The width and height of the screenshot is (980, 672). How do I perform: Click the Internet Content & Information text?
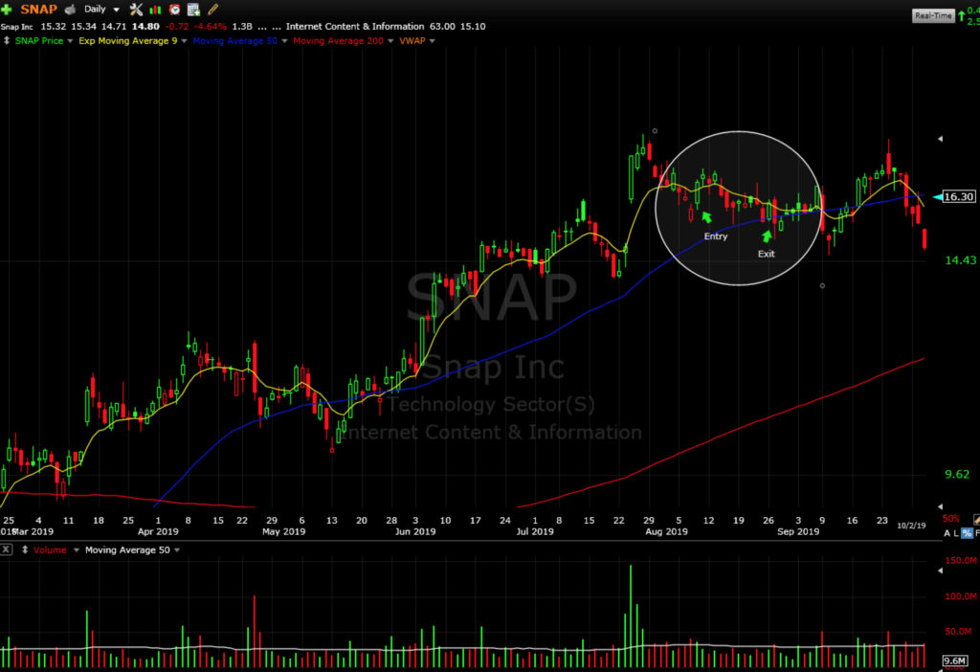coord(355,26)
